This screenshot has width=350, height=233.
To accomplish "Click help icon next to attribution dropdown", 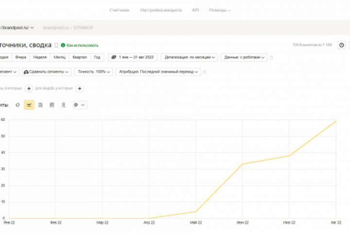I will [204, 72].
